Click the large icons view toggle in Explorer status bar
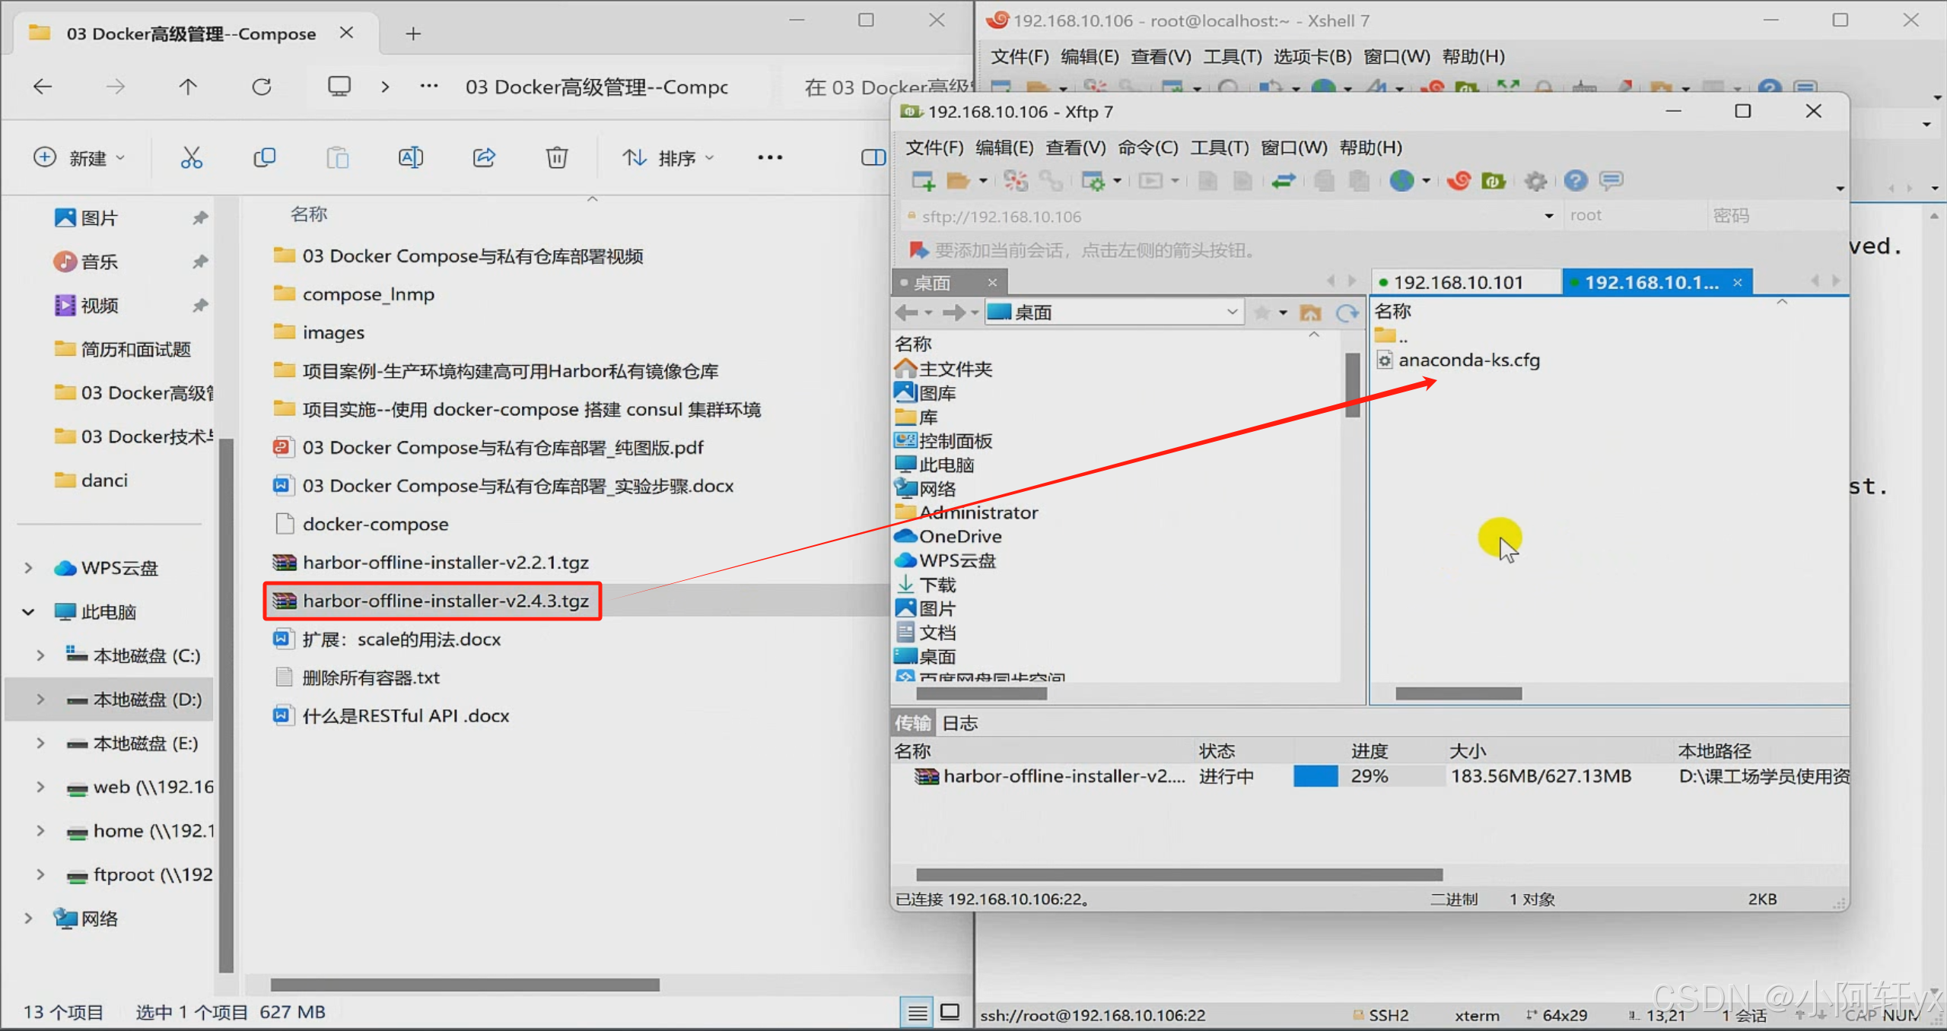The width and height of the screenshot is (1947, 1031). point(950,1012)
